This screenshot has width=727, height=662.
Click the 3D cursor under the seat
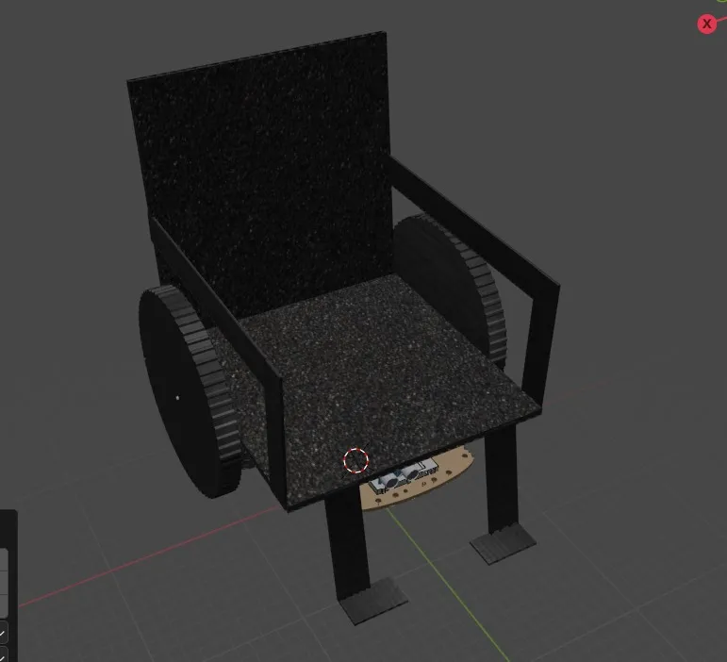(355, 460)
